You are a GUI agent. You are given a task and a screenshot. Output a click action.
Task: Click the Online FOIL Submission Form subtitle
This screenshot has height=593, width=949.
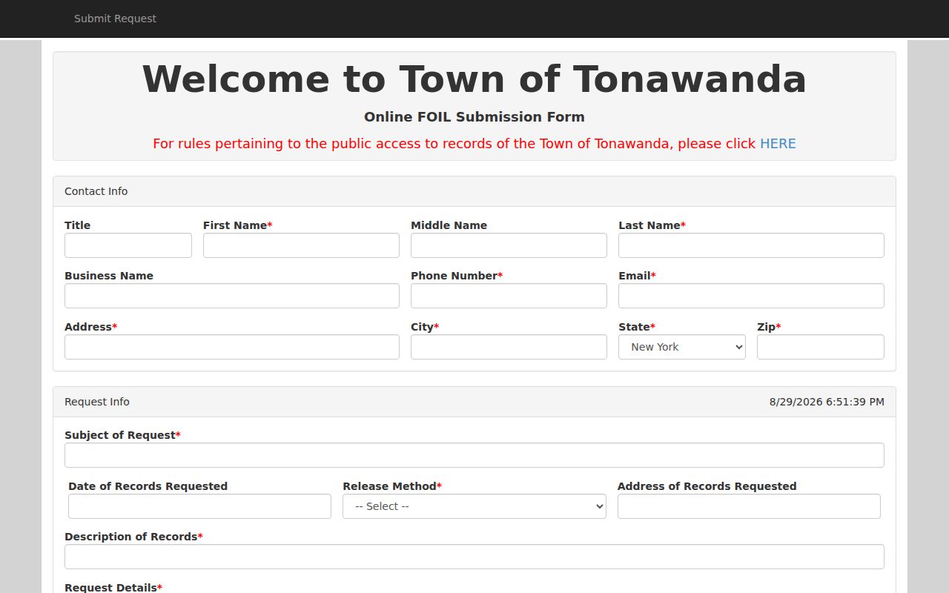[474, 117]
